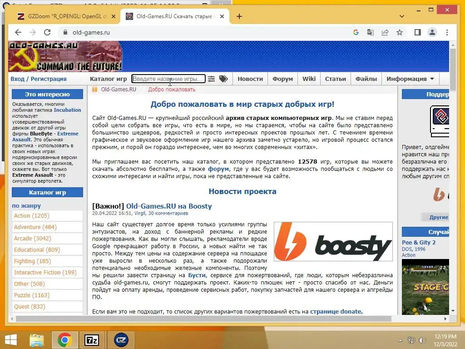Click the advanced search list icon
This screenshot has height=349, width=465.
coord(211,79)
